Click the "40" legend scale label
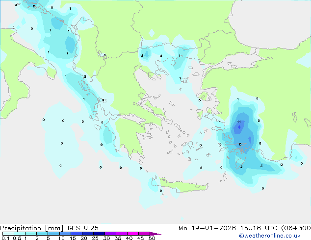This screenshot has height=240, width=311. point(129,238)
